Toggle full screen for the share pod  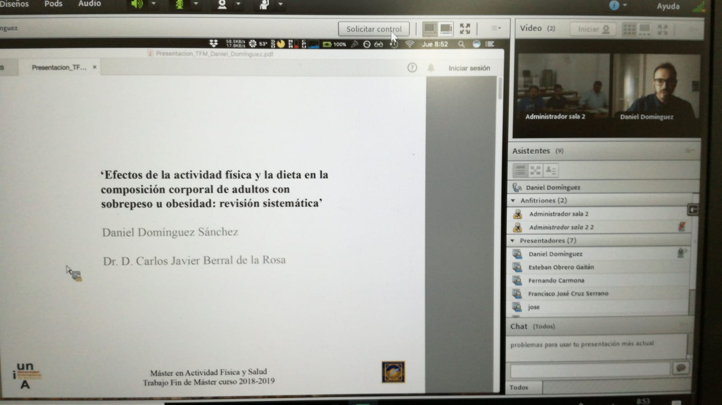[465, 29]
